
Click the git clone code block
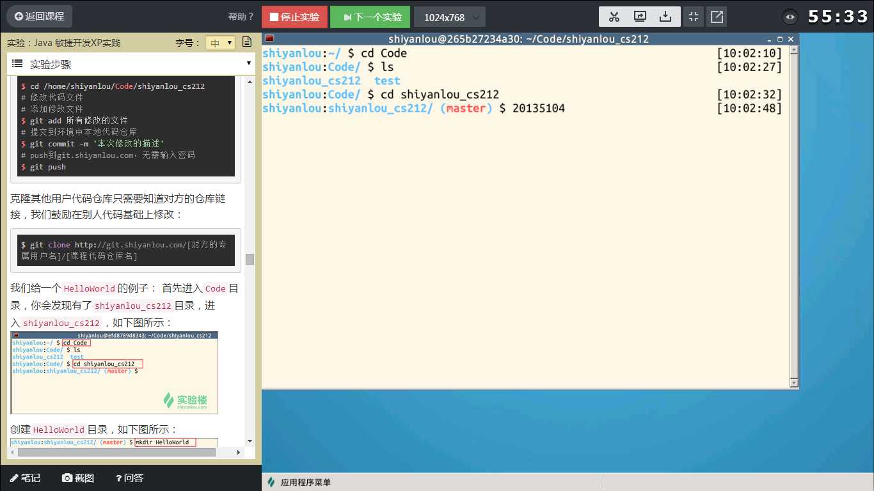pyautogui.click(x=126, y=250)
